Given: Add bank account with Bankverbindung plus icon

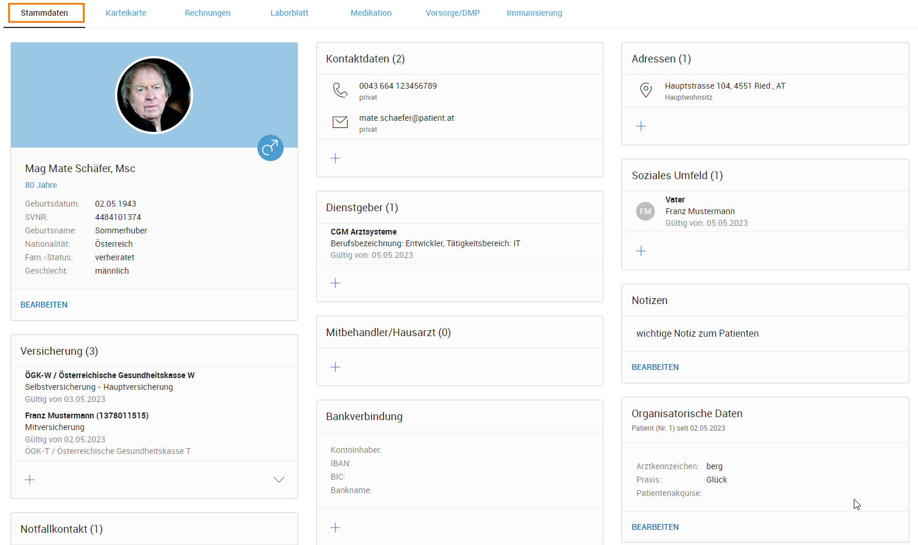Looking at the screenshot, I should point(336,527).
